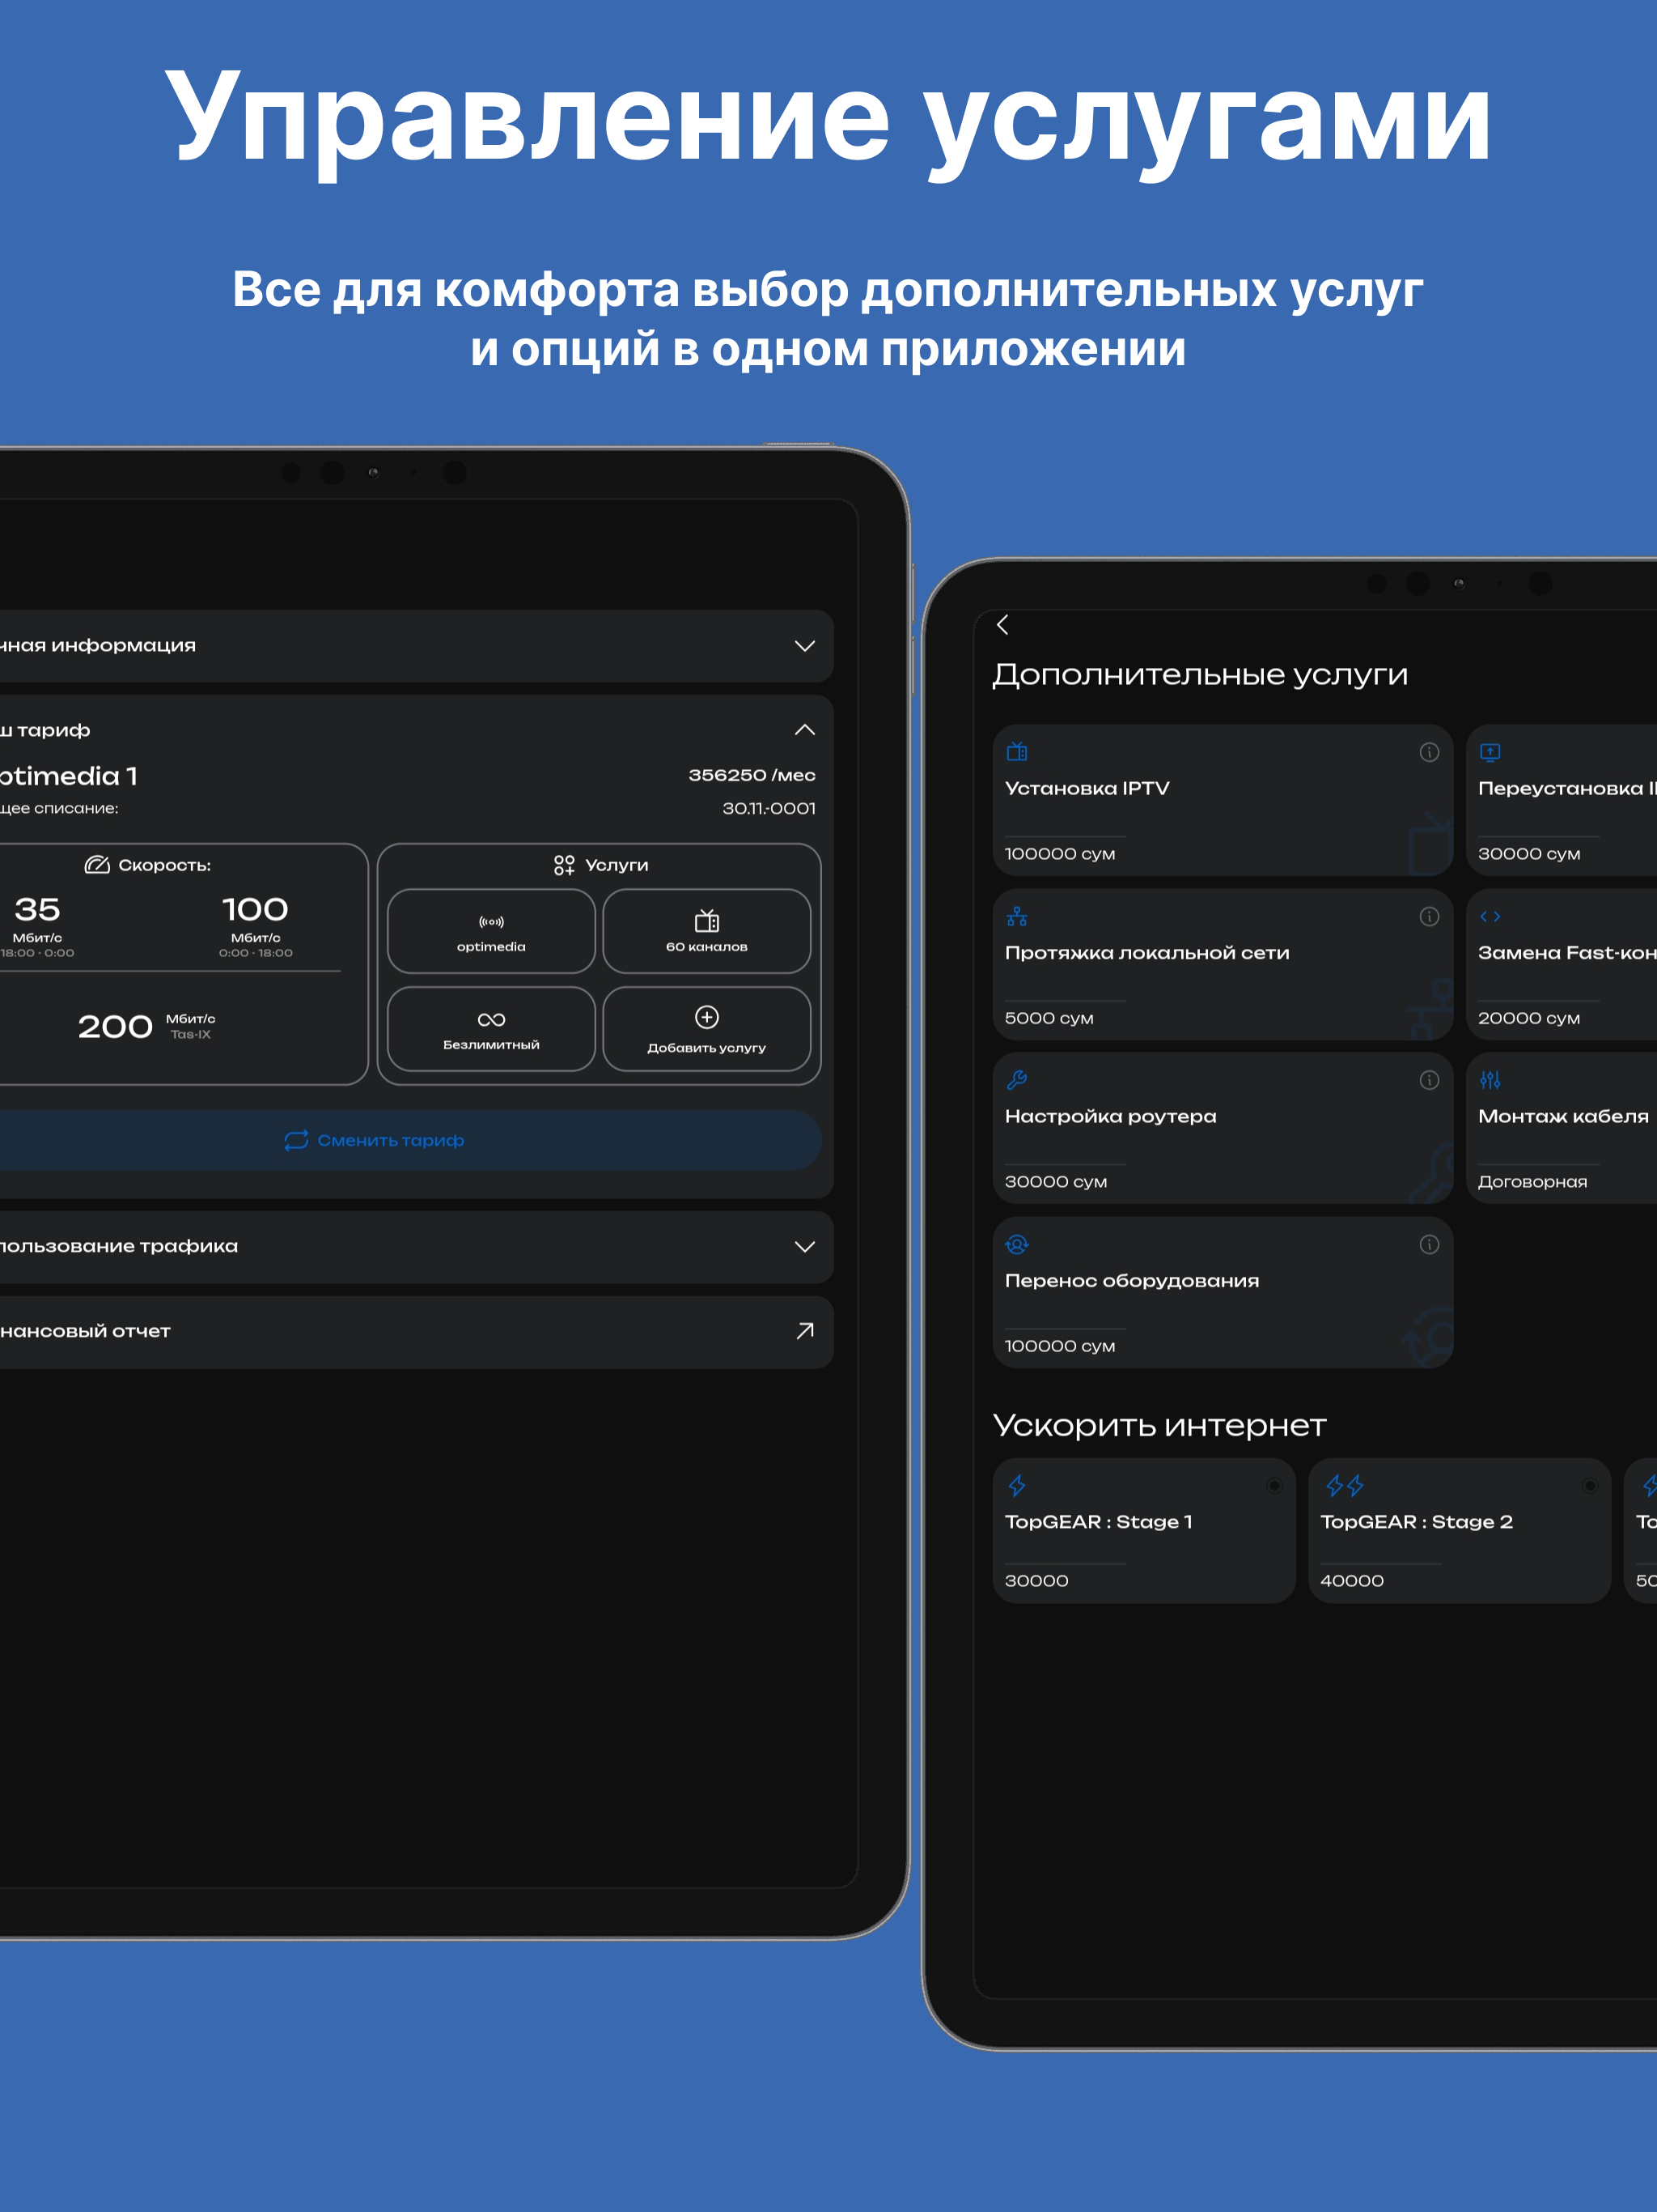Select the Настройка роутера title
Image resolution: width=1657 pixels, height=2212 pixels.
pos(1110,1117)
